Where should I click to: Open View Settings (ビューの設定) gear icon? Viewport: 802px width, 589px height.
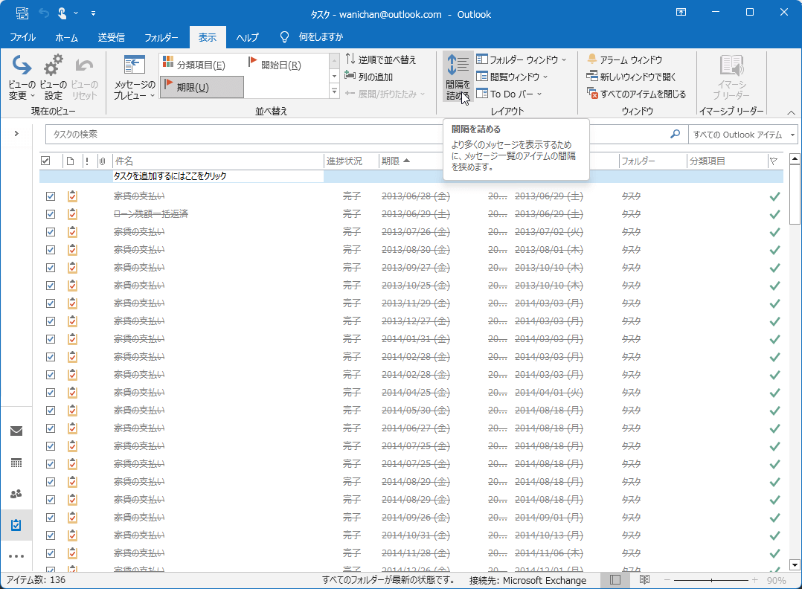point(53,67)
